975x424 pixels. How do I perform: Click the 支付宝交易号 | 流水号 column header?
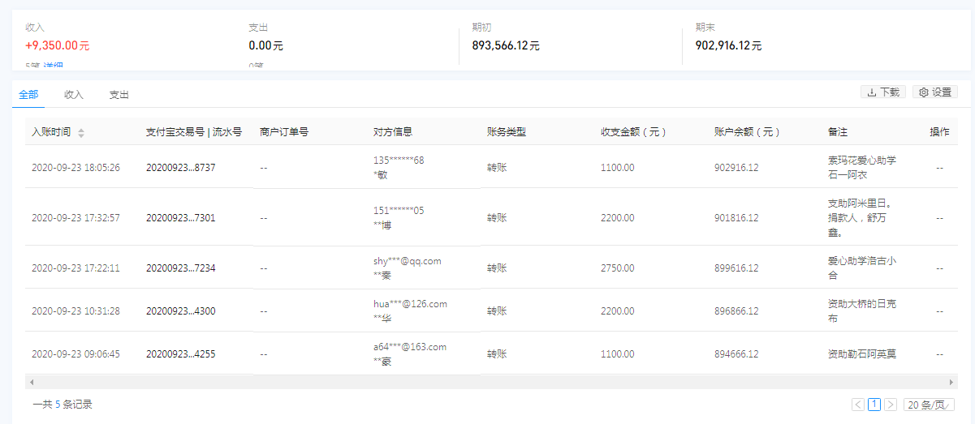coord(193,132)
